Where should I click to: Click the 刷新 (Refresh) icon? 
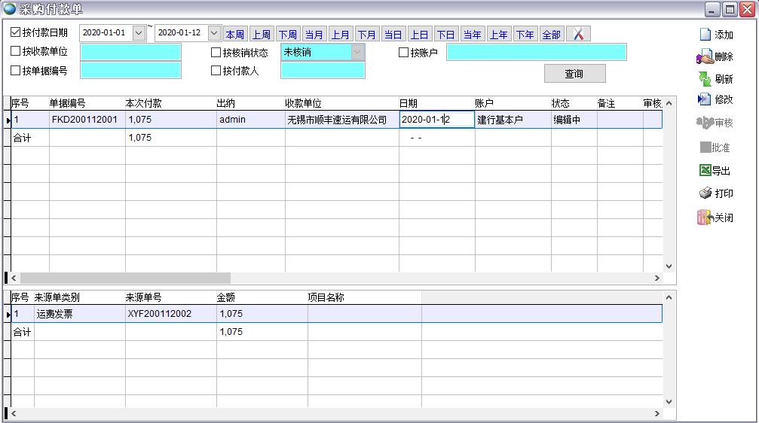tap(705, 79)
